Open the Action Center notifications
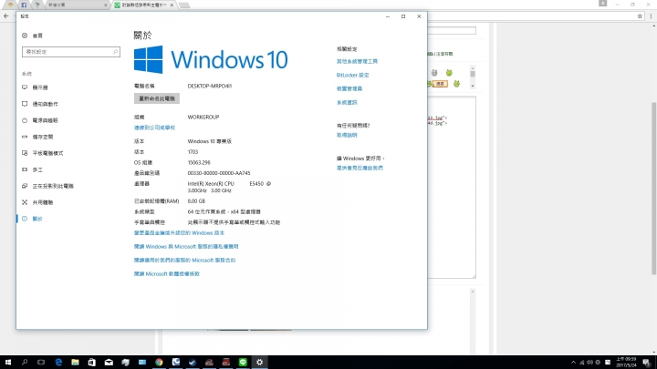 (647, 363)
